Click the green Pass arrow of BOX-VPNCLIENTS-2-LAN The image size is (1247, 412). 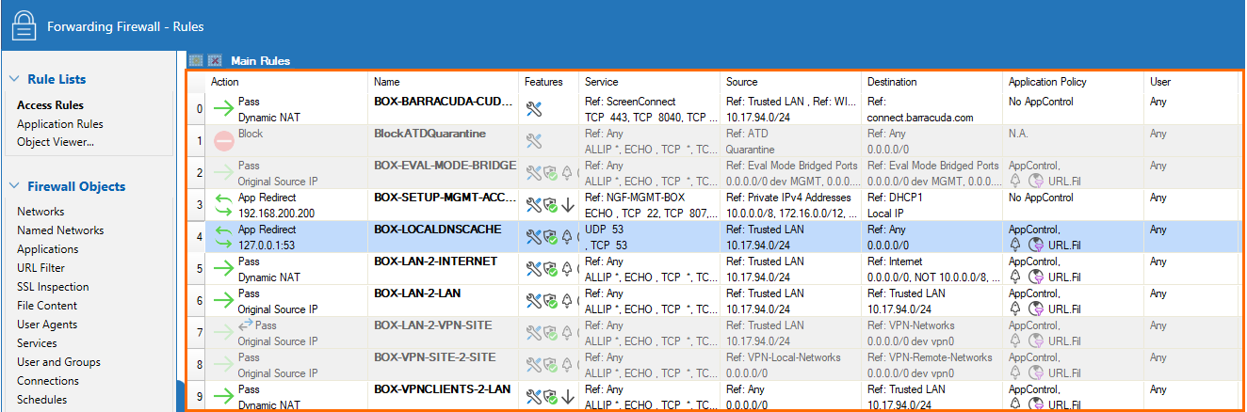click(x=224, y=397)
